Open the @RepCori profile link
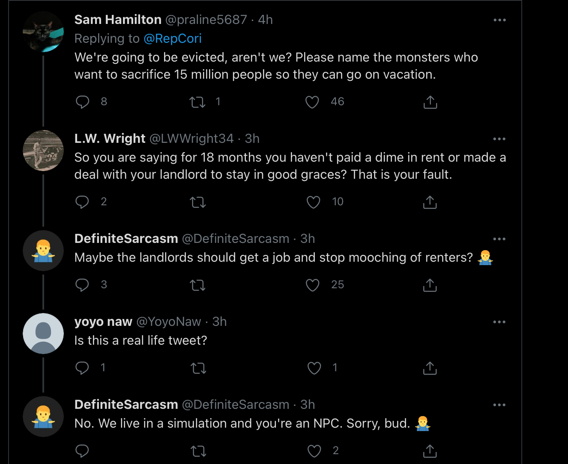 coord(173,38)
